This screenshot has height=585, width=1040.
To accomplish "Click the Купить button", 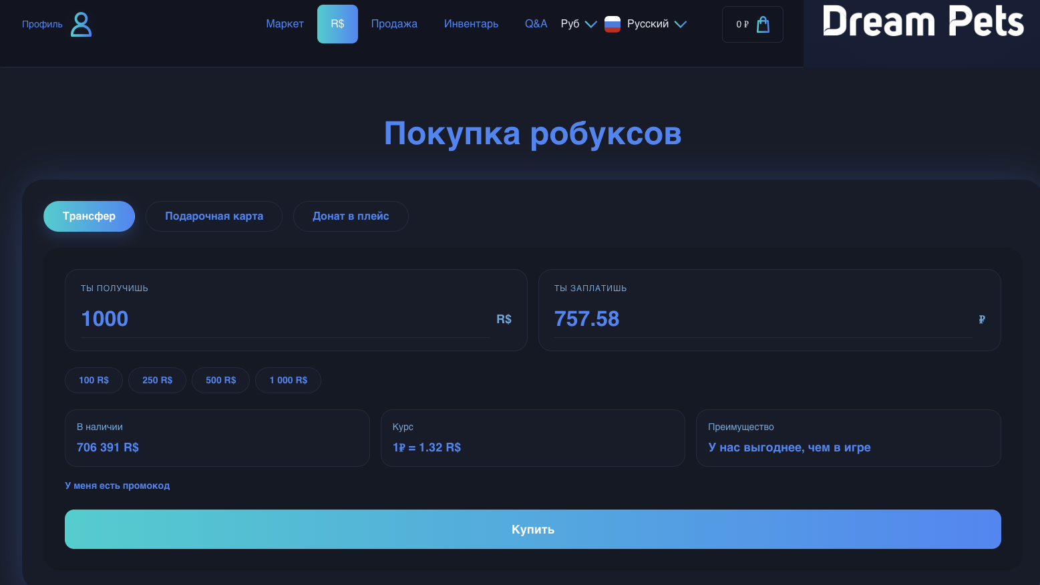I will click(532, 530).
